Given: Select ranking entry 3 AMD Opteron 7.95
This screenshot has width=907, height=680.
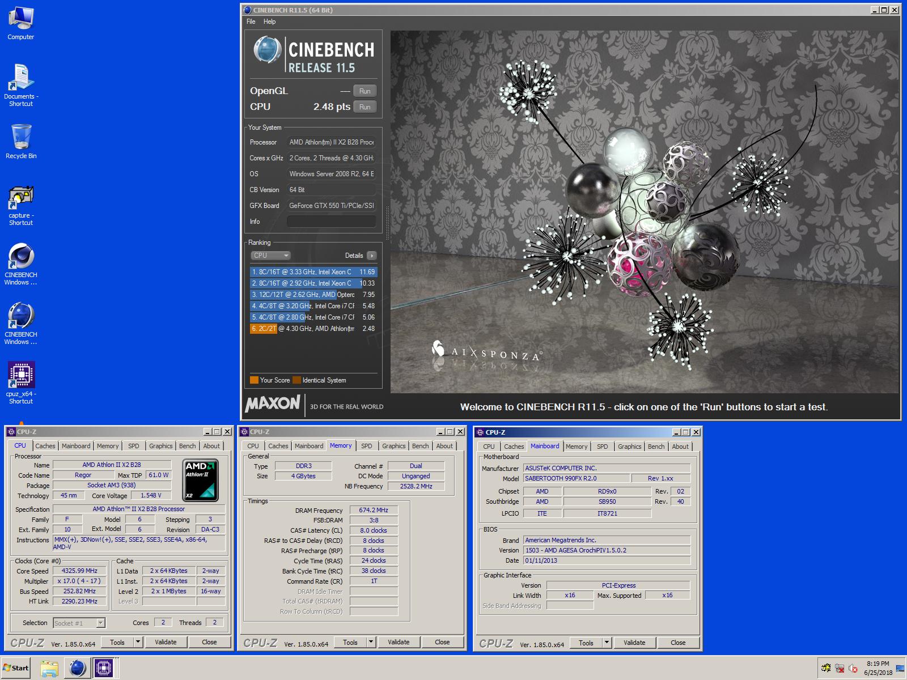Looking at the screenshot, I should tap(313, 295).
